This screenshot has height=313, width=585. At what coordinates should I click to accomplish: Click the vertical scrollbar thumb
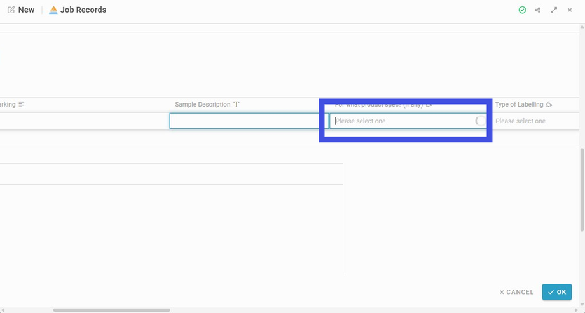[x=582, y=190]
